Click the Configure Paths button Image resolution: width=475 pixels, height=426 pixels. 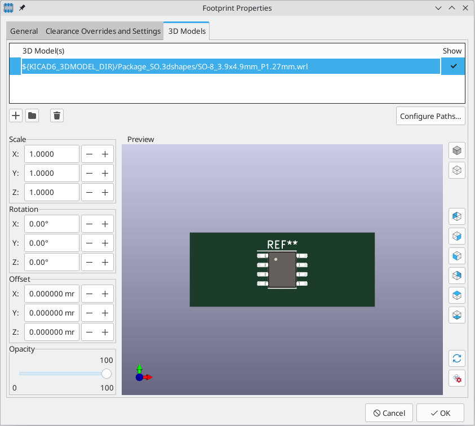click(430, 116)
